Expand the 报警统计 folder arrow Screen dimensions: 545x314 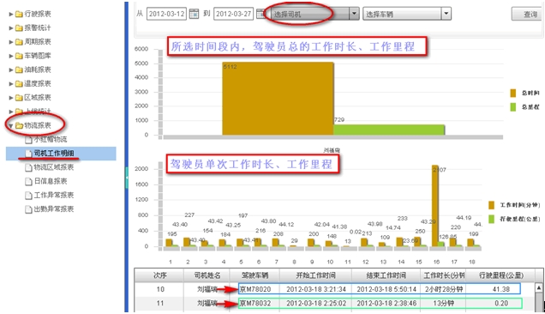11,27
